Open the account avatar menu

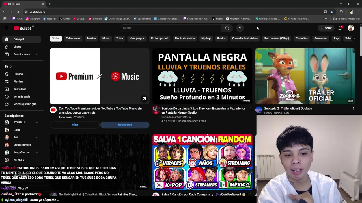click(x=351, y=28)
